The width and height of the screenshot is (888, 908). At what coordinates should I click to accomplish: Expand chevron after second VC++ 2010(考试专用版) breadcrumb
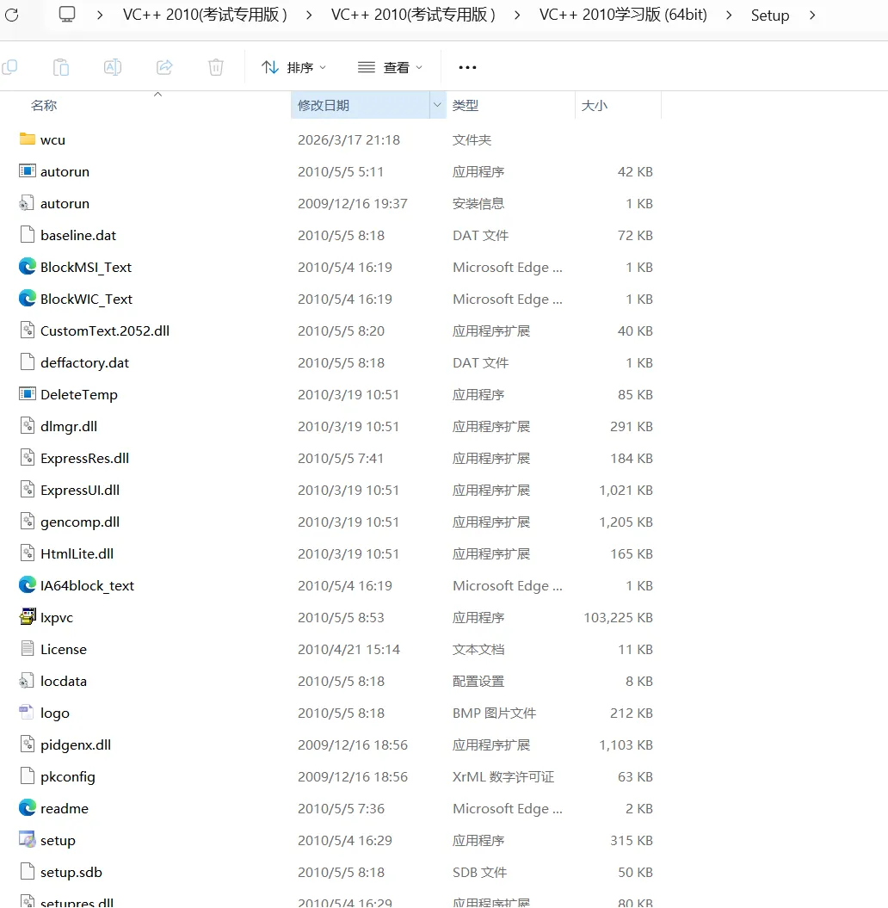click(x=517, y=15)
